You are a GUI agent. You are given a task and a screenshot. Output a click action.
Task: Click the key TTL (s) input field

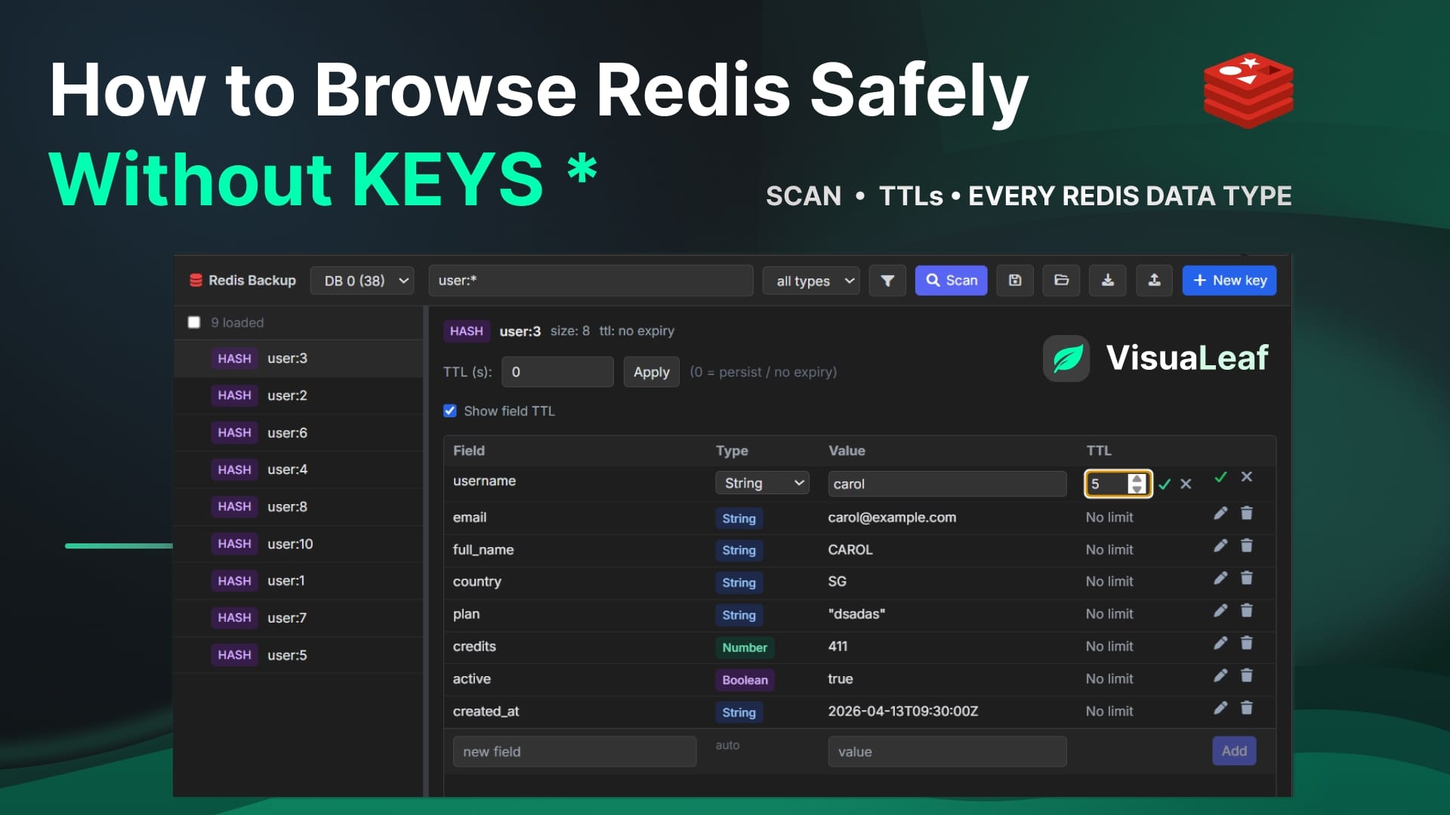557,372
